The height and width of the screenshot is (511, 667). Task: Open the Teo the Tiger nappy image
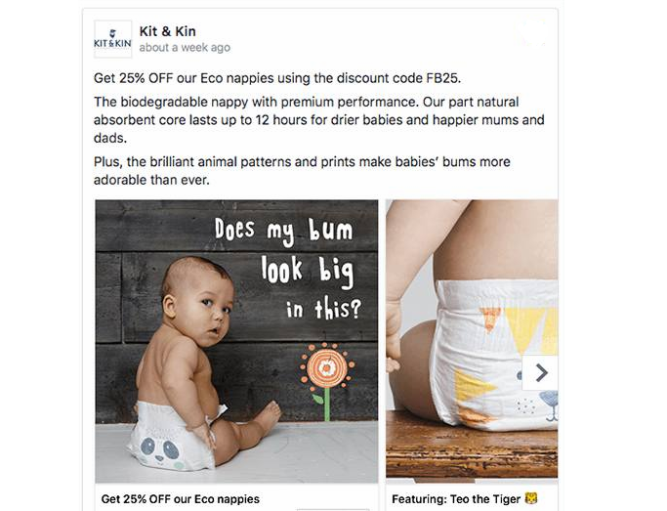472,341
